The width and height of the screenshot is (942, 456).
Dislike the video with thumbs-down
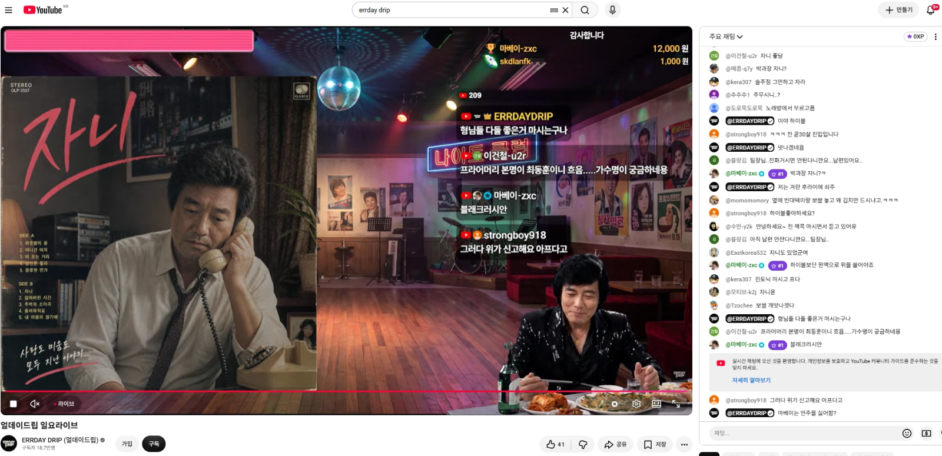click(583, 444)
